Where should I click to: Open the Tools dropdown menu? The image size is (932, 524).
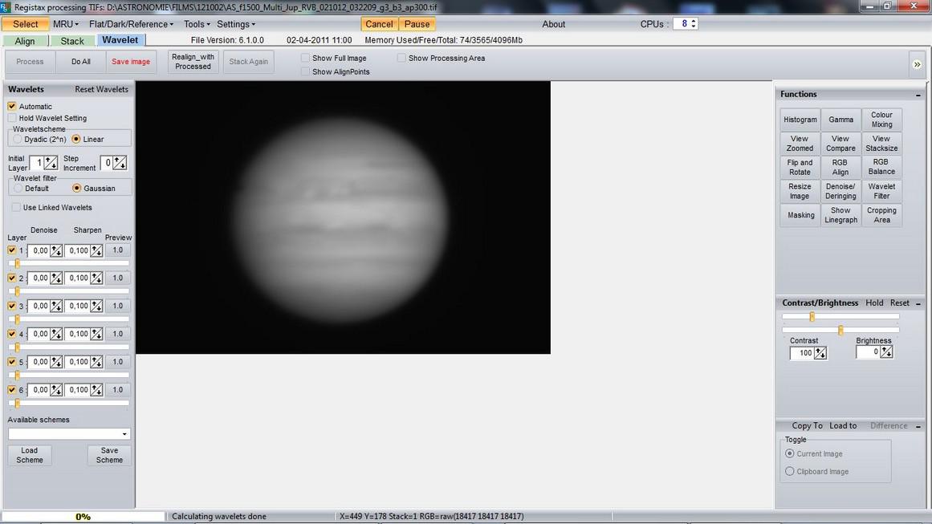(x=197, y=24)
